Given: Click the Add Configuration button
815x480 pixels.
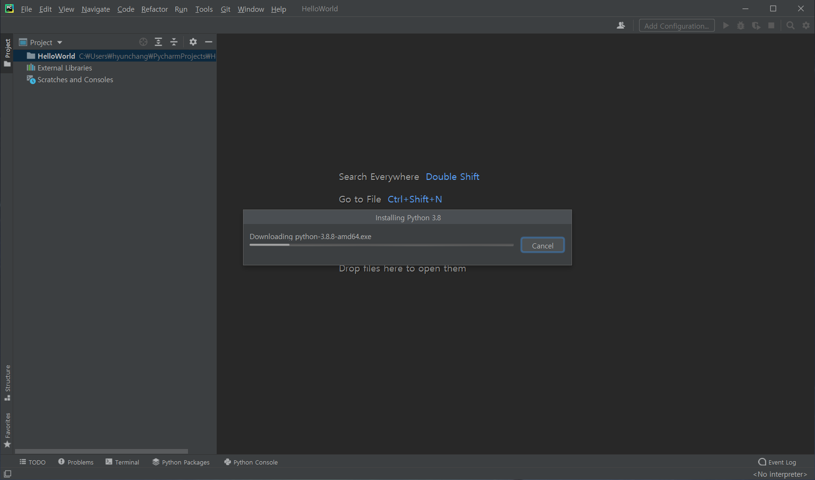Looking at the screenshot, I should tap(677, 25).
